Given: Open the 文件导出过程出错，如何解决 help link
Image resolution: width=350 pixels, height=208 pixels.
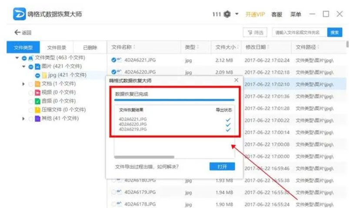Looking at the screenshot, I should tap(147, 166).
